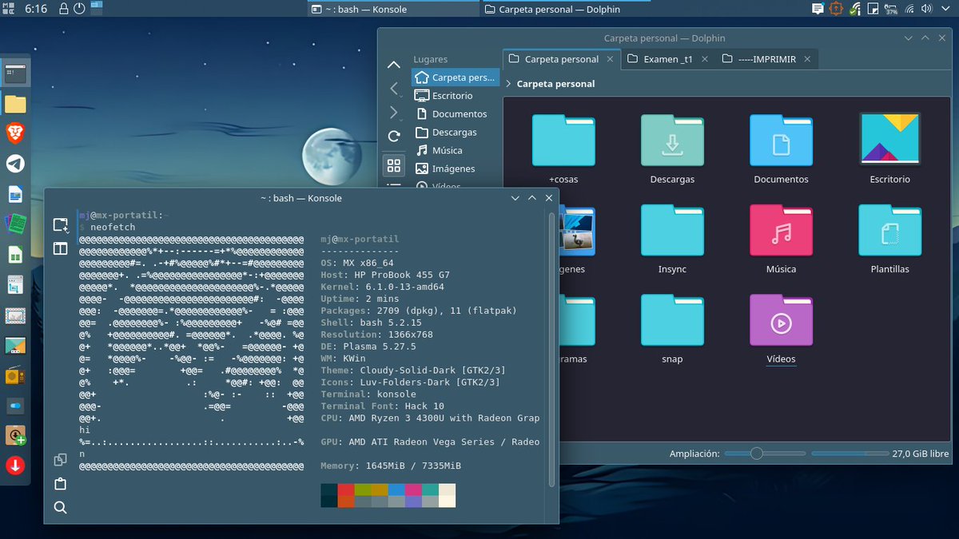This screenshot has width=959, height=539.
Task: Go up one folder level in Dolphin
Action: tap(393, 65)
